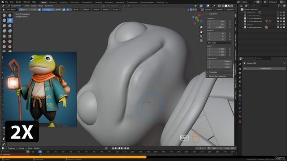Toggle exclude checkbox for 3 Cloth refinement
Viewport: 287px width, 161px height.
click(x=278, y=21)
